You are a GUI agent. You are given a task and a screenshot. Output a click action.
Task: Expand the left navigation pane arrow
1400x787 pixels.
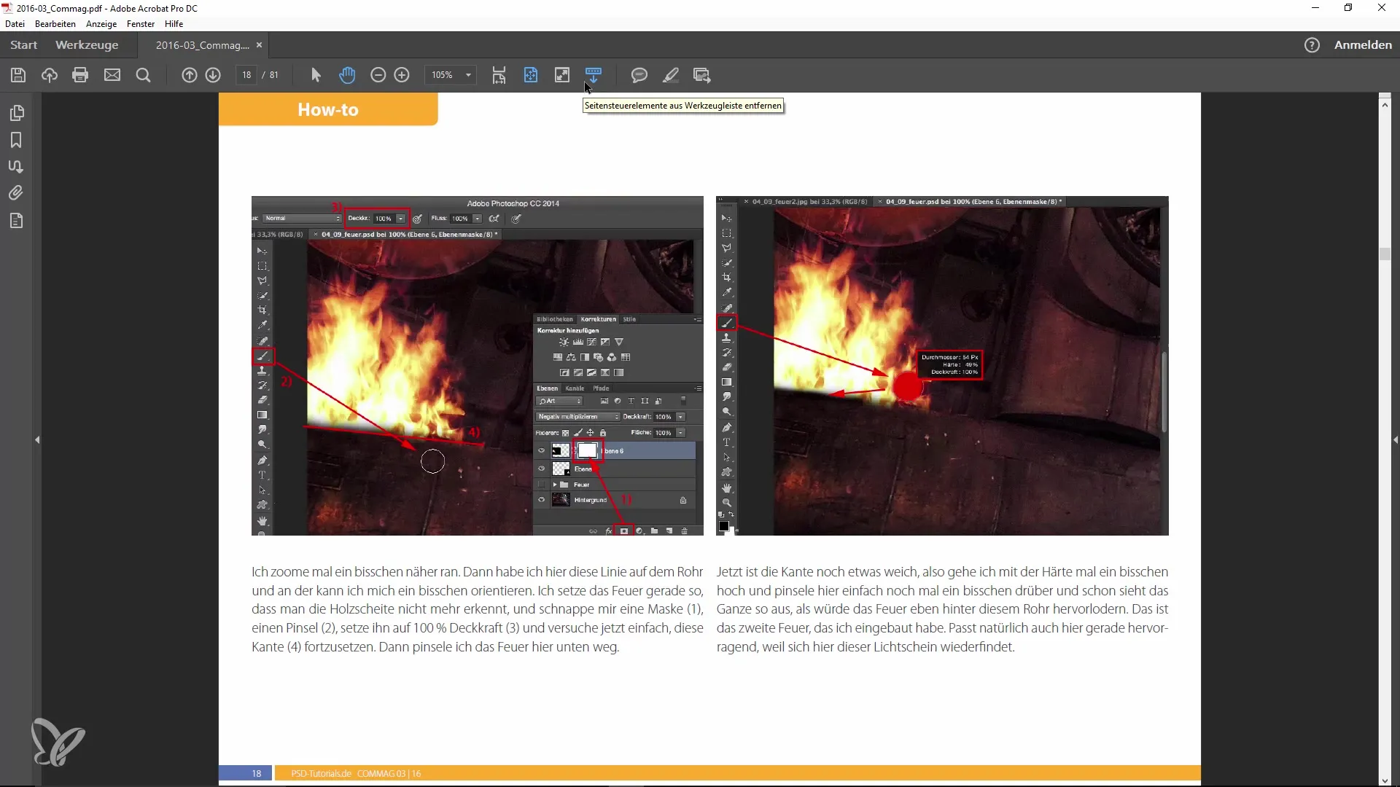(37, 440)
